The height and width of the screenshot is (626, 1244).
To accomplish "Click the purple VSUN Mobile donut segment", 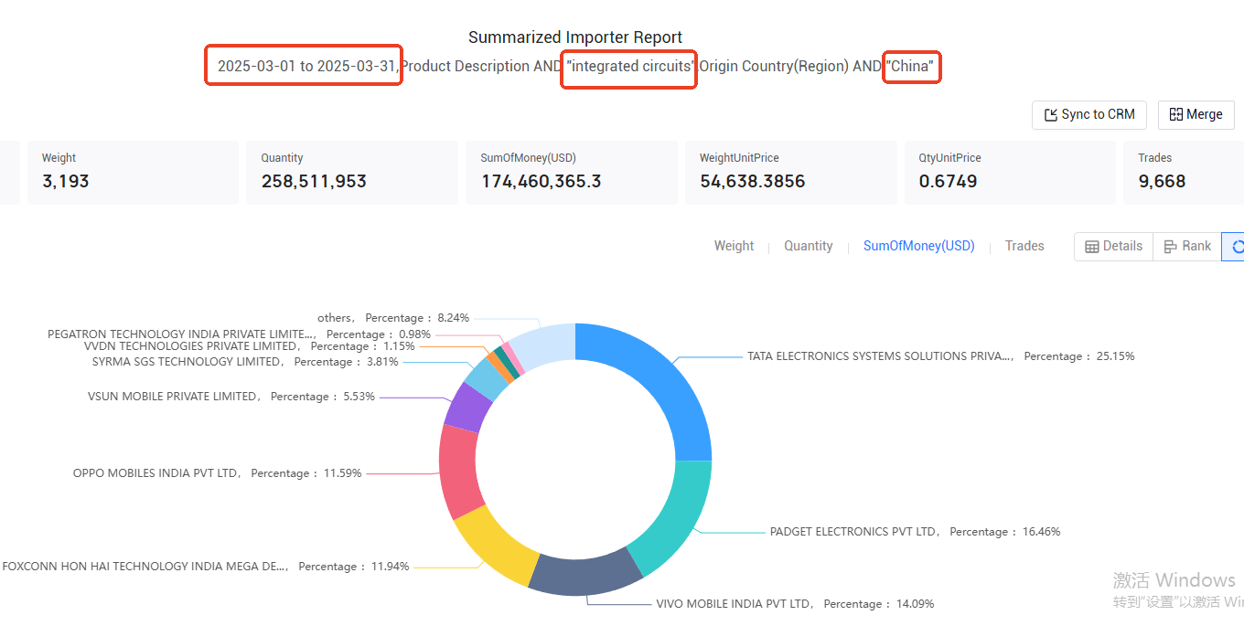I will coord(468,407).
